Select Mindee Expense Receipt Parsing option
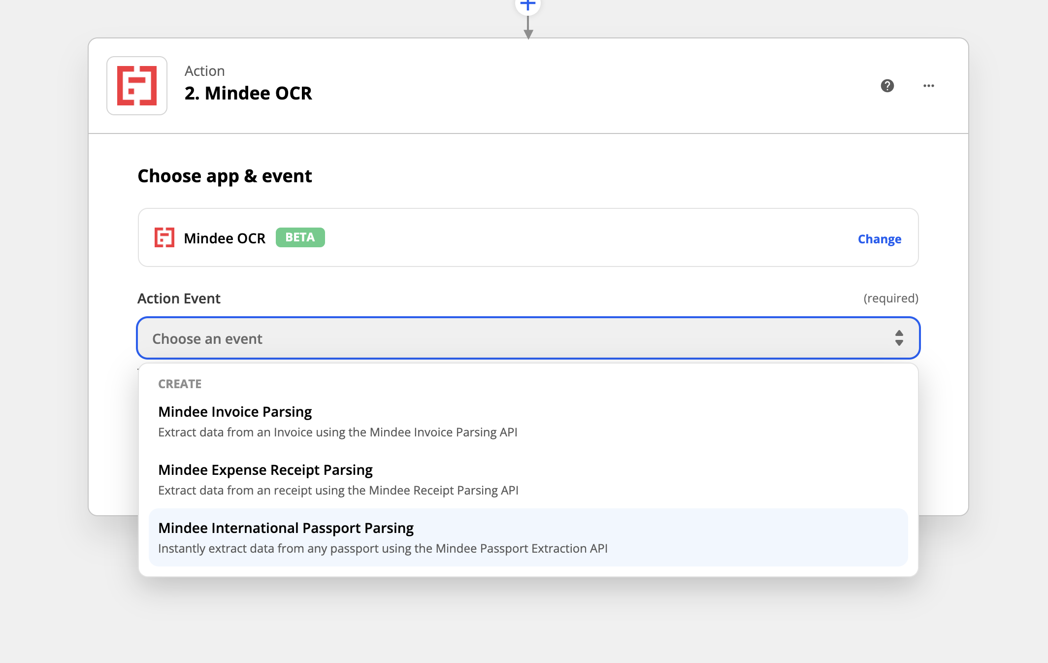The width and height of the screenshot is (1048, 663). pos(265,470)
